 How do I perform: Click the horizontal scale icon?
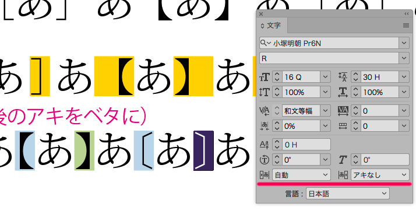tap(343, 92)
